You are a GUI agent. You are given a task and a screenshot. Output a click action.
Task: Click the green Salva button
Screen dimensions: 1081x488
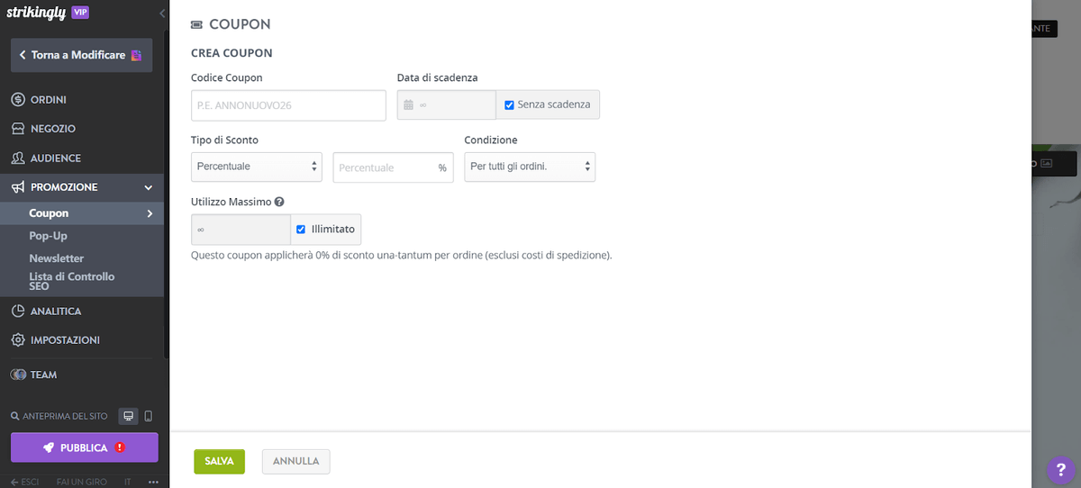pyautogui.click(x=219, y=461)
